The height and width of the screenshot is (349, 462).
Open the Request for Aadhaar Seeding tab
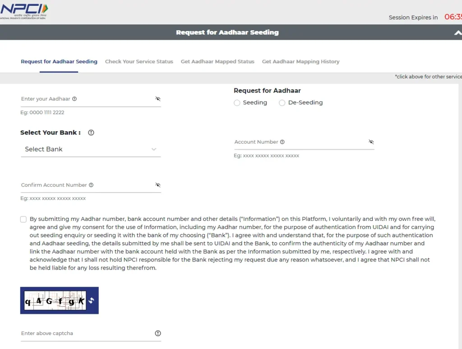click(59, 62)
